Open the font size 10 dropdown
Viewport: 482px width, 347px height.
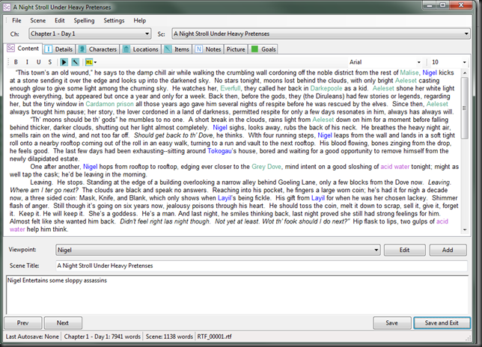464,62
